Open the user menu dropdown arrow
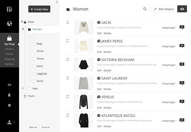This screenshot has width=191, height=132. [14, 122]
